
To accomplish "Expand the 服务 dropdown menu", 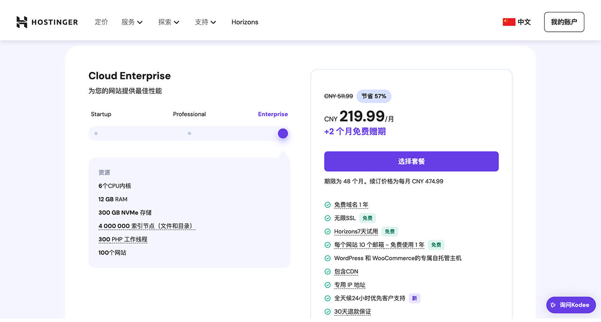I will [x=132, y=22].
